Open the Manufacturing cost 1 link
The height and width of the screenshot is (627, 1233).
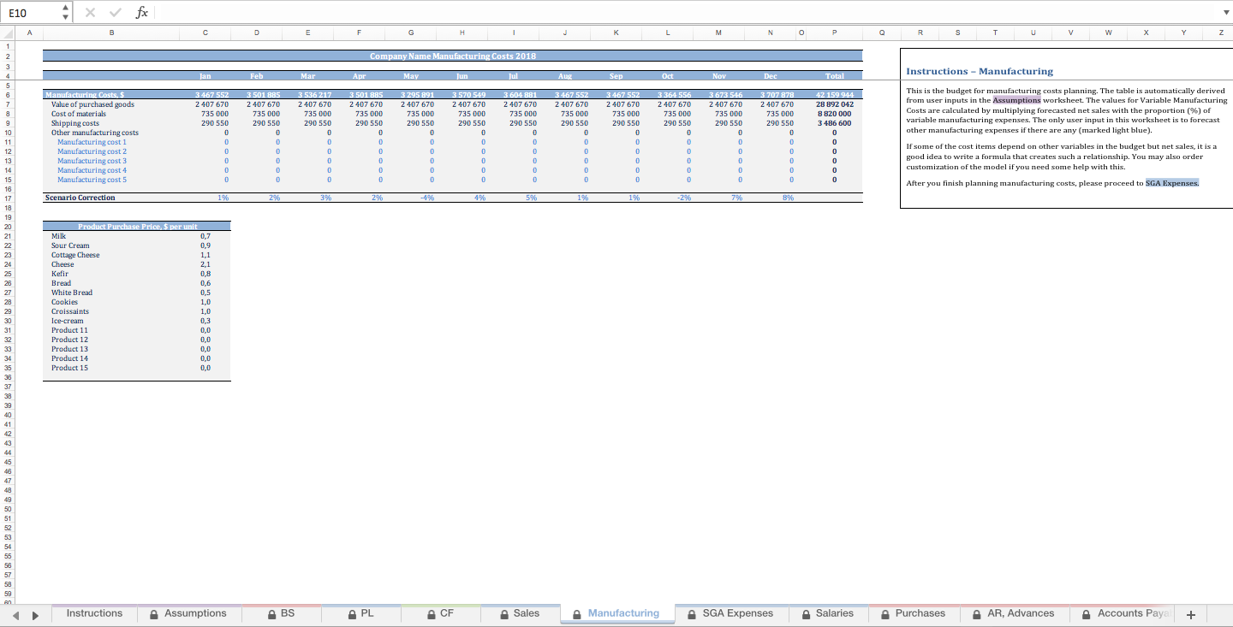coord(92,141)
